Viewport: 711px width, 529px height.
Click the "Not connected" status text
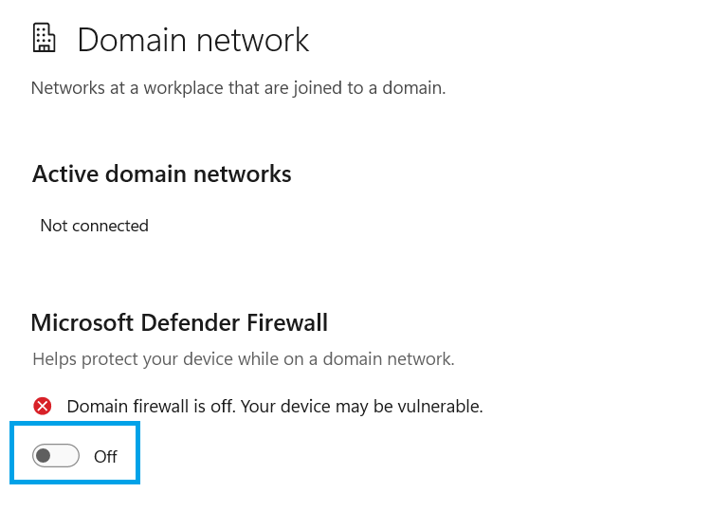(x=94, y=226)
